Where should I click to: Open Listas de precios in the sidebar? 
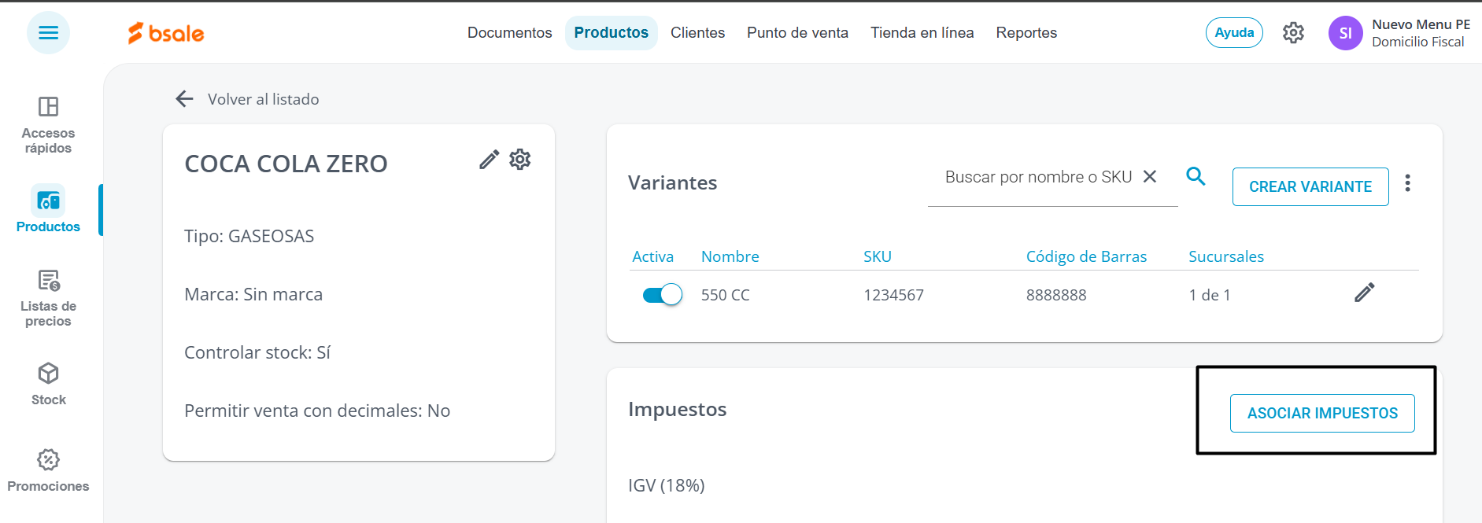point(48,298)
